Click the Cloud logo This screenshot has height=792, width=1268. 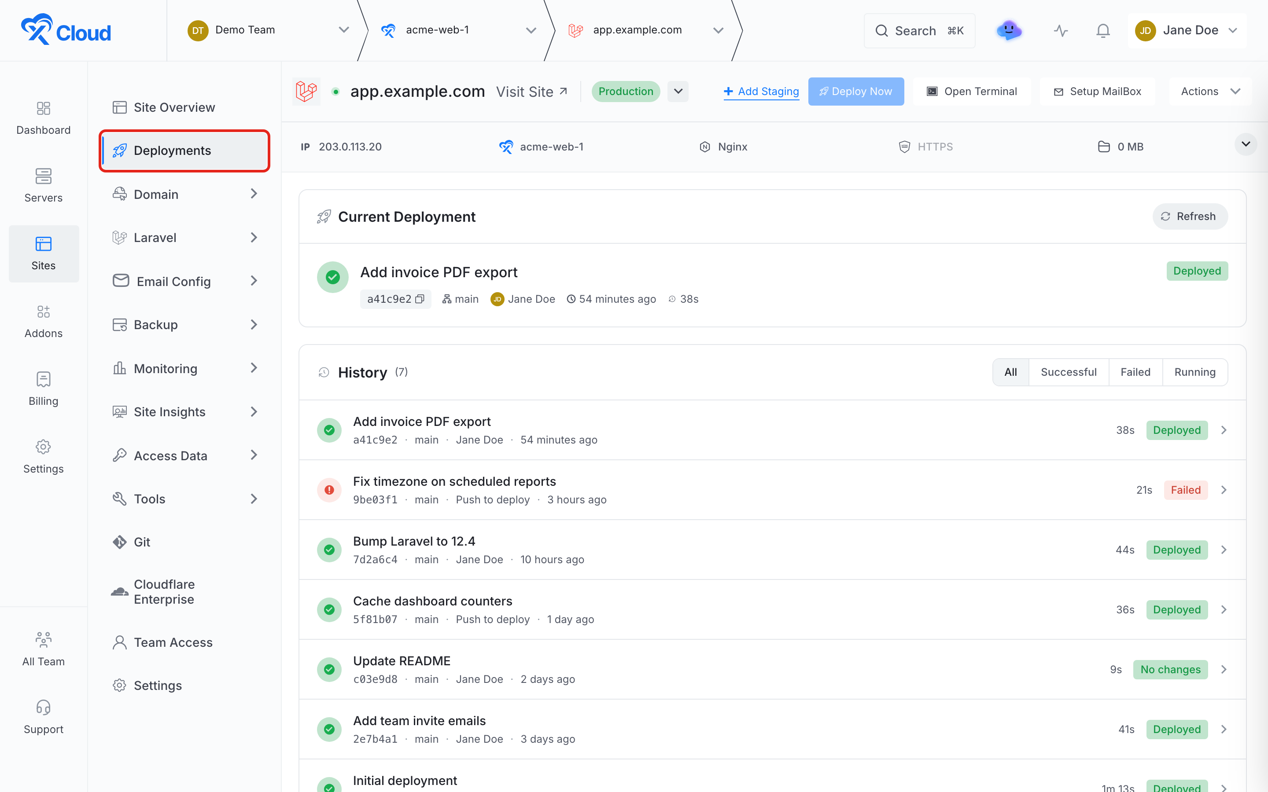66,30
